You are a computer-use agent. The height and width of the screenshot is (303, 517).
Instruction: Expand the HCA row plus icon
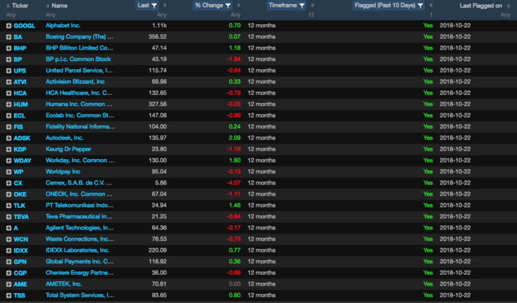[x=9, y=93]
